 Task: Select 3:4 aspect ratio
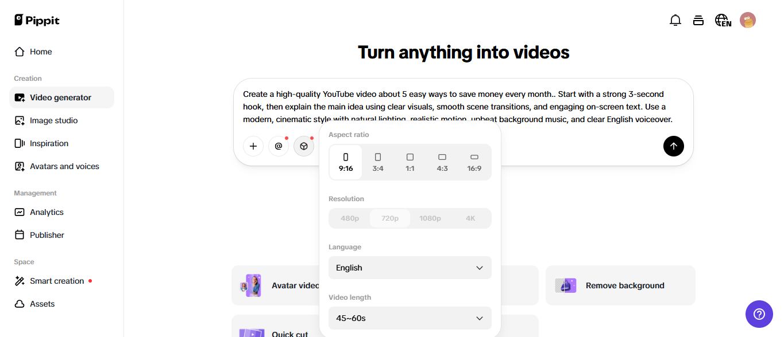tap(378, 162)
